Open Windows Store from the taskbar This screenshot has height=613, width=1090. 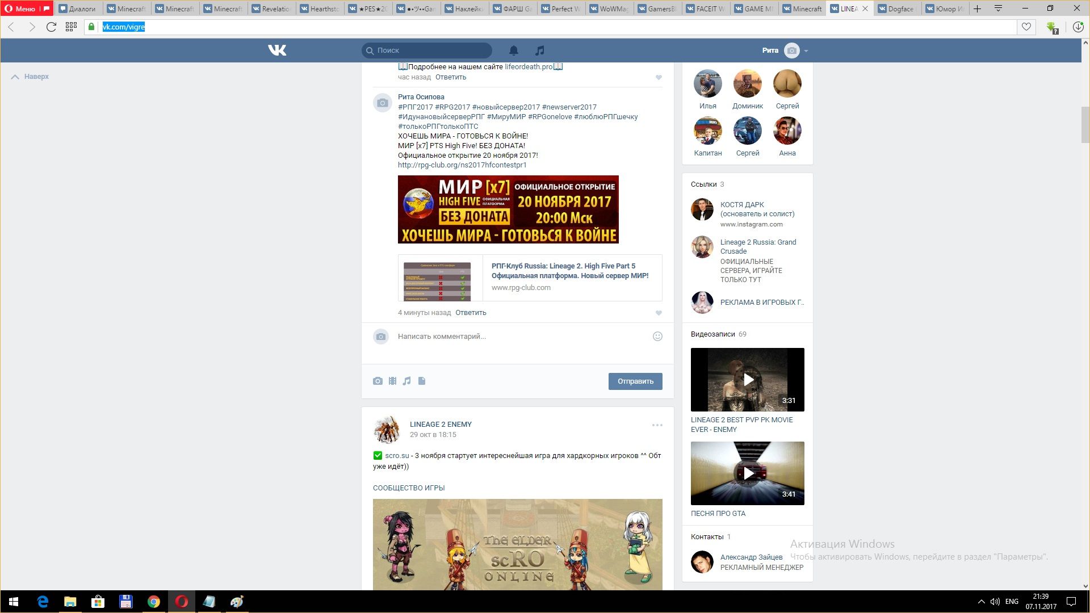[98, 602]
